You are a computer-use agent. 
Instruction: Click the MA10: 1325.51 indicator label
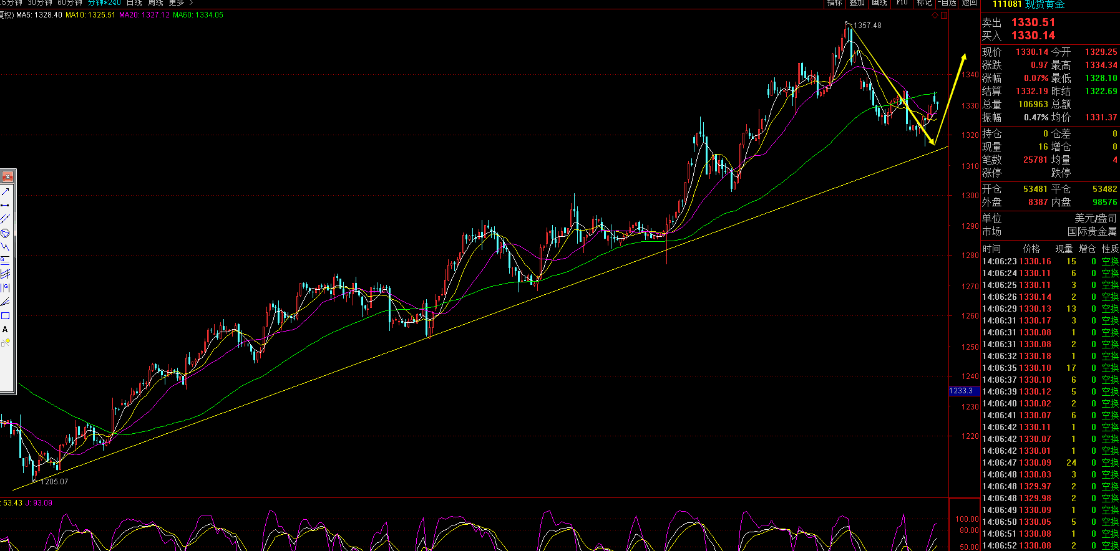point(90,15)
